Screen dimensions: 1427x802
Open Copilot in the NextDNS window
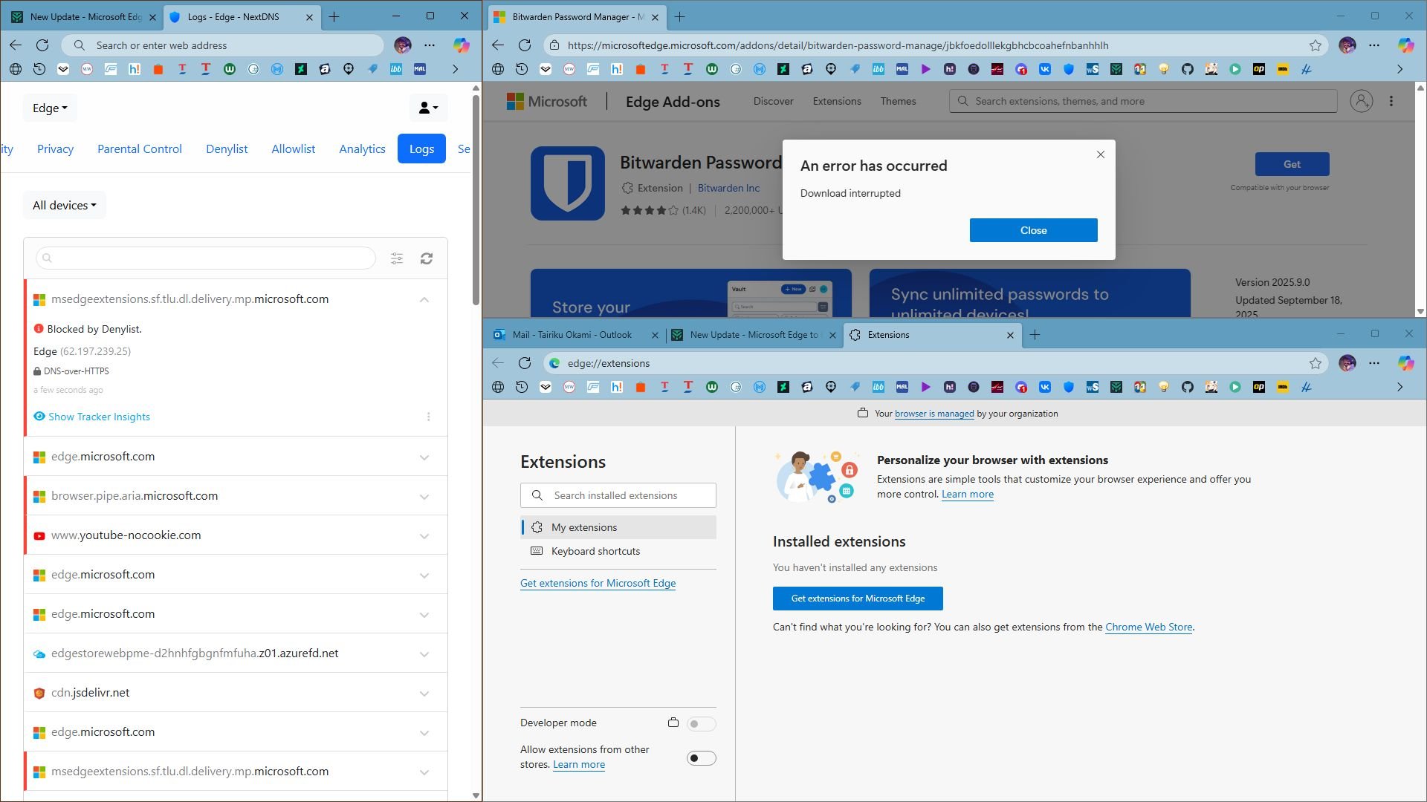tap(462, 45)
